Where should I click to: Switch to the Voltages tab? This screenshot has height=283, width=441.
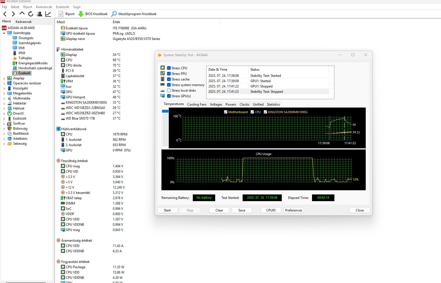point(216,104)
